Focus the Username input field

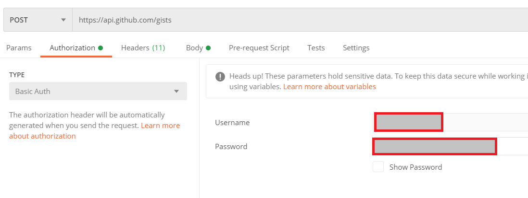pyautogui.click(x=481, y=122)
